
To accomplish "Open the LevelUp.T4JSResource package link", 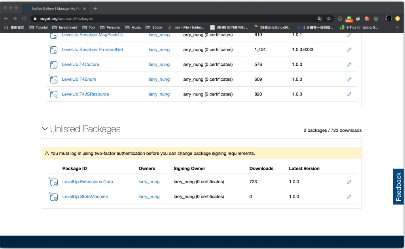I will click(85, 94).
